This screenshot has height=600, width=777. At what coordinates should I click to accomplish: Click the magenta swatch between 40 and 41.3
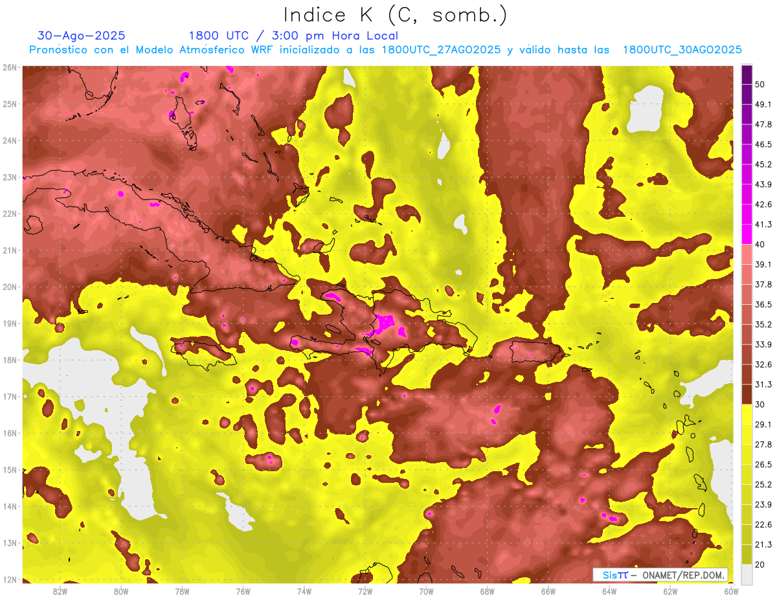(x=747, y=234)
